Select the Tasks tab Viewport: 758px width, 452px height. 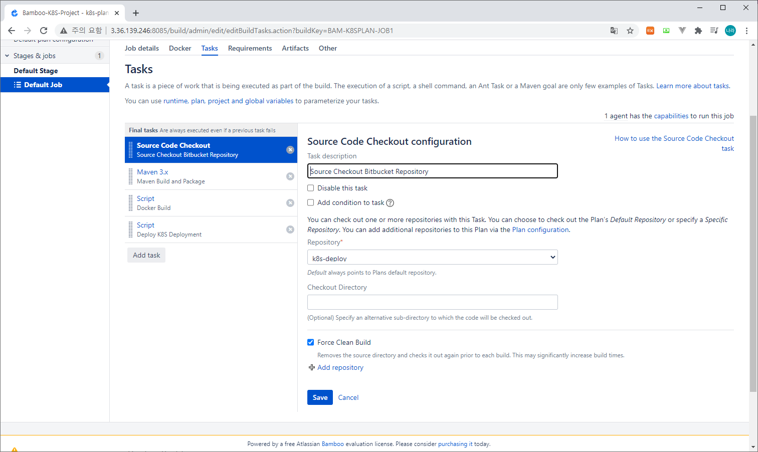point(210,48)
